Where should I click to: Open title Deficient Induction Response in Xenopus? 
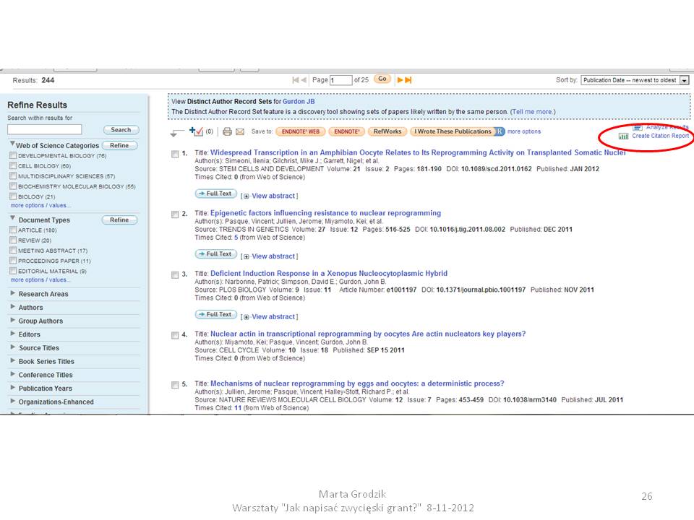(x=329, y=274)
